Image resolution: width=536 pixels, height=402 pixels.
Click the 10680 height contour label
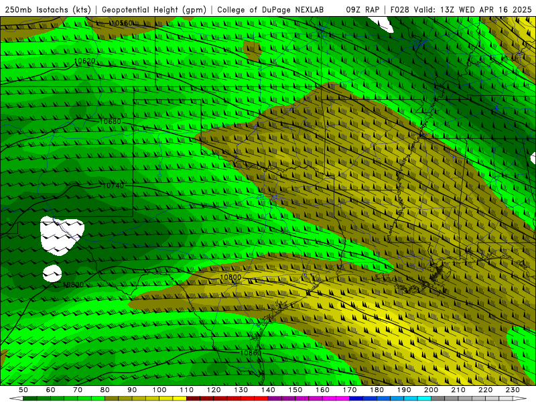[x=110, y=121]
